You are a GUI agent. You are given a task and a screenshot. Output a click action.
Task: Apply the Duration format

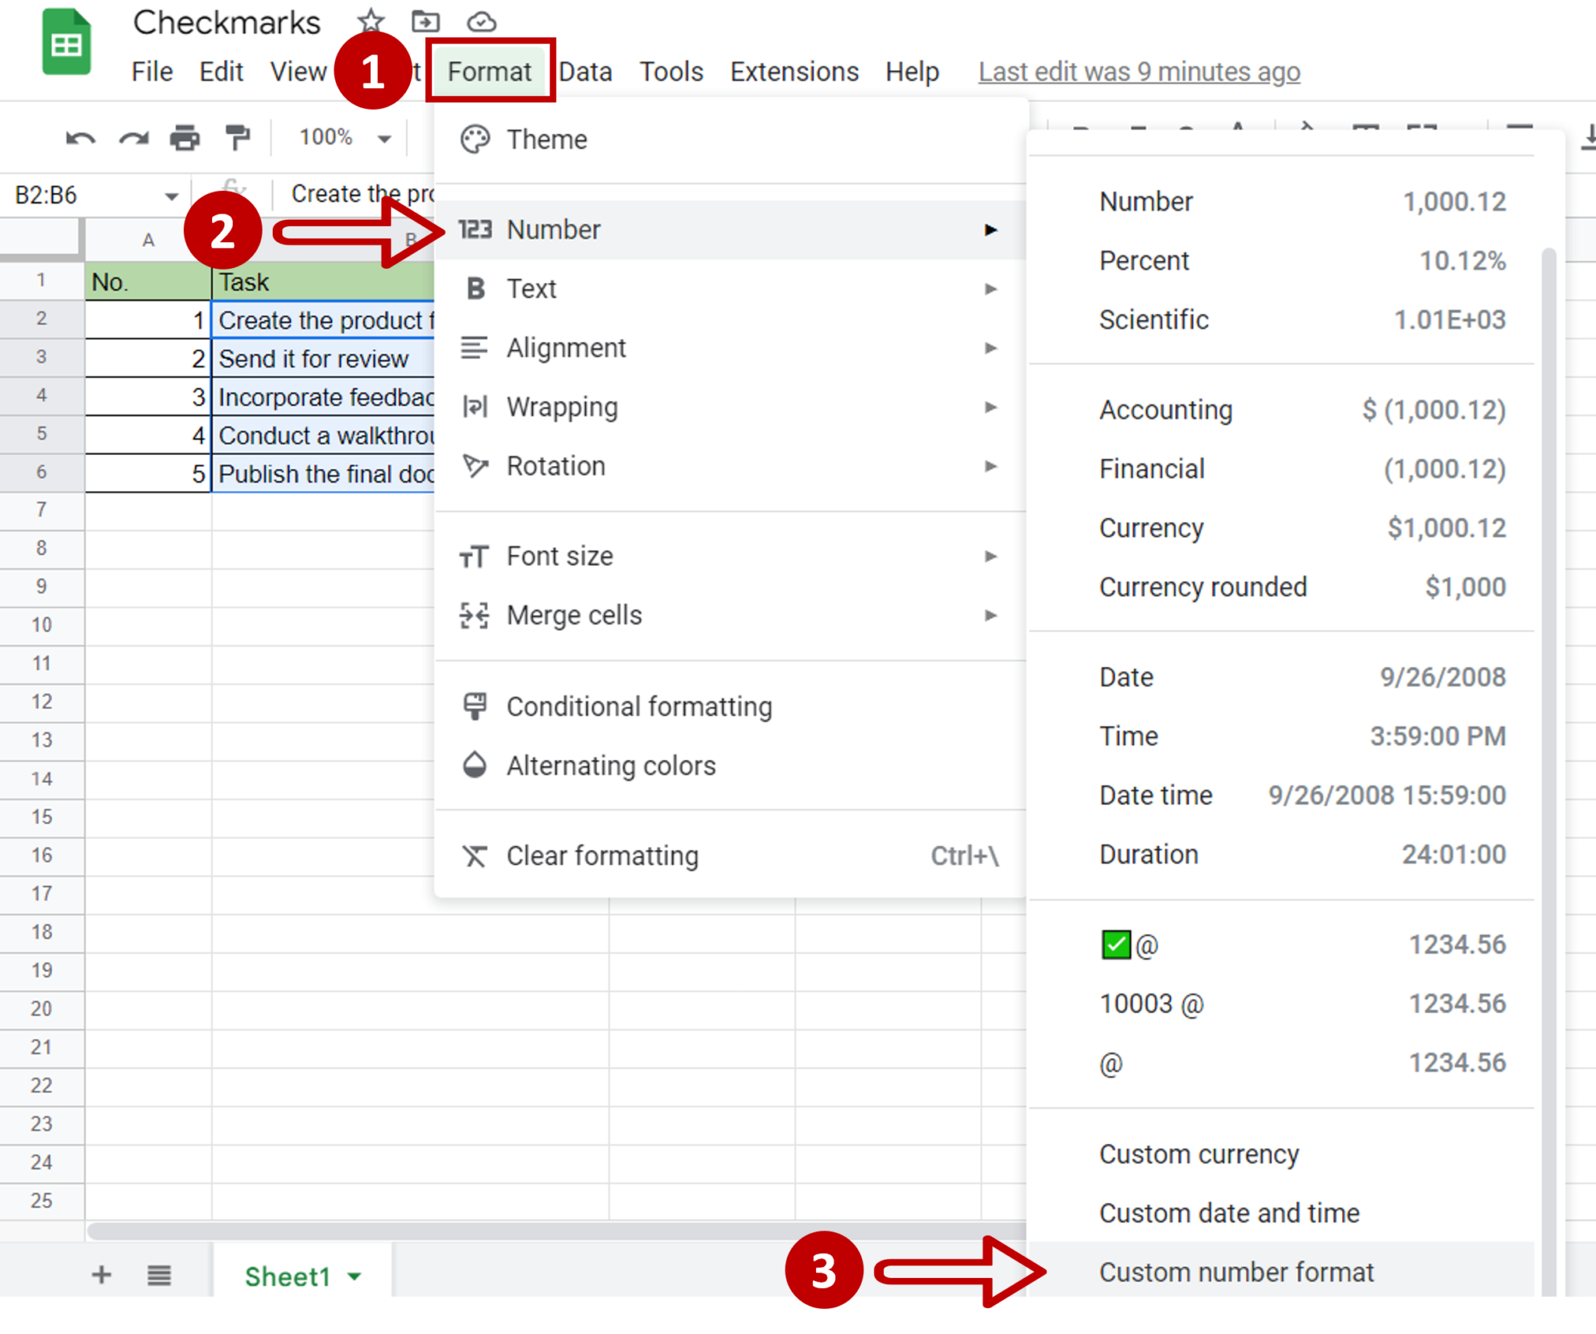1282,855
